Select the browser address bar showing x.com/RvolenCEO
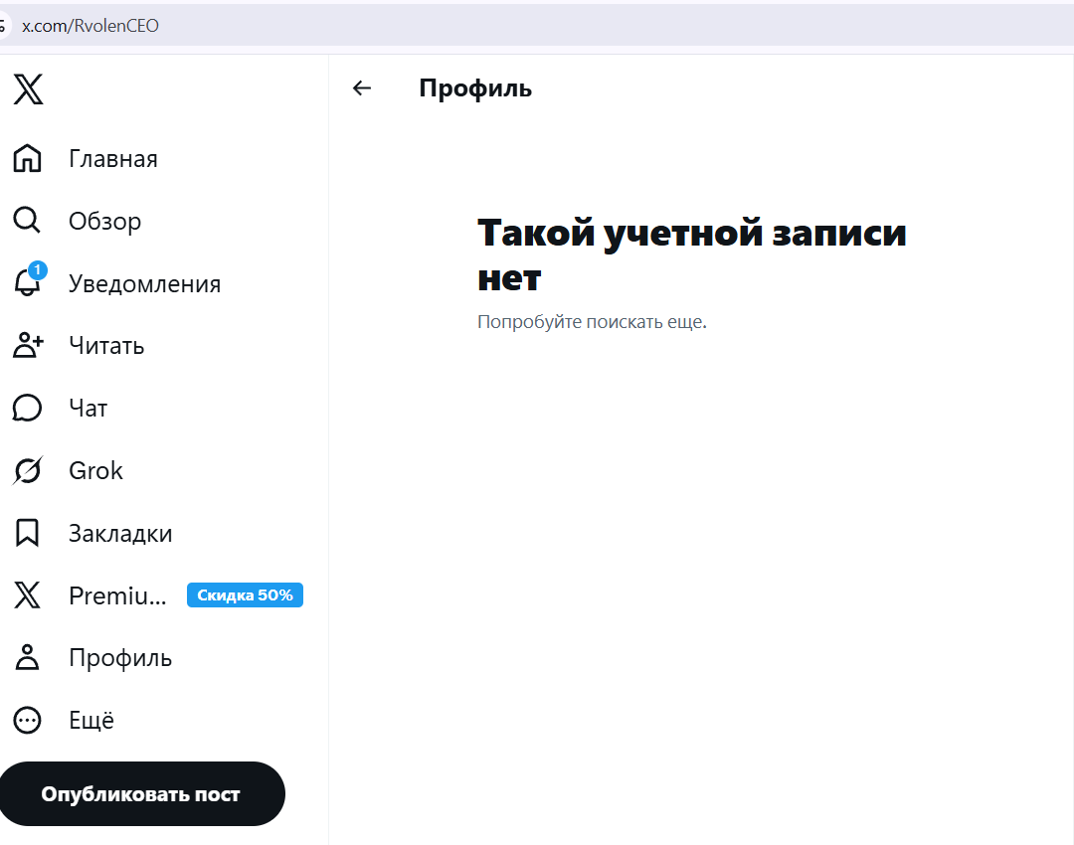This screenshot has height=845, width=1074. [x=90, y=25]
